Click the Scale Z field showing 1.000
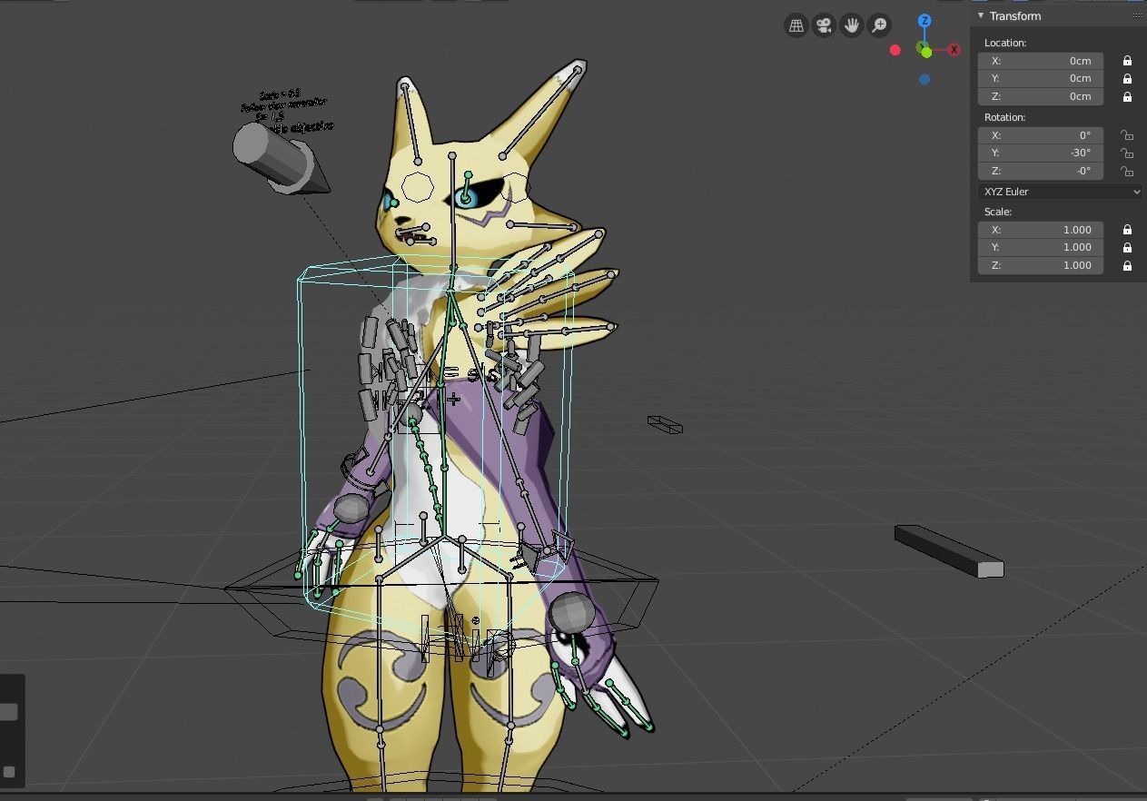Screen dimensions: 1147x801 [x=1041, y=265]
